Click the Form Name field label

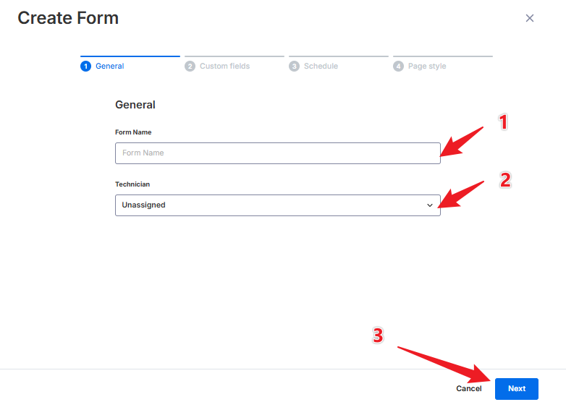point(133,132)
